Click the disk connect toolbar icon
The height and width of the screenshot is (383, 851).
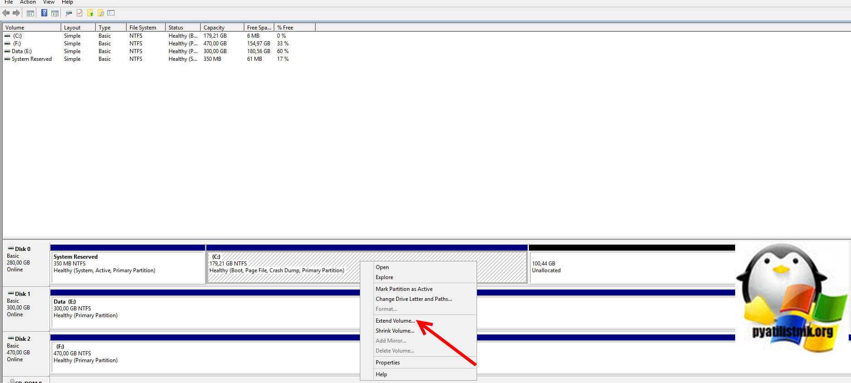click(69, 13)
